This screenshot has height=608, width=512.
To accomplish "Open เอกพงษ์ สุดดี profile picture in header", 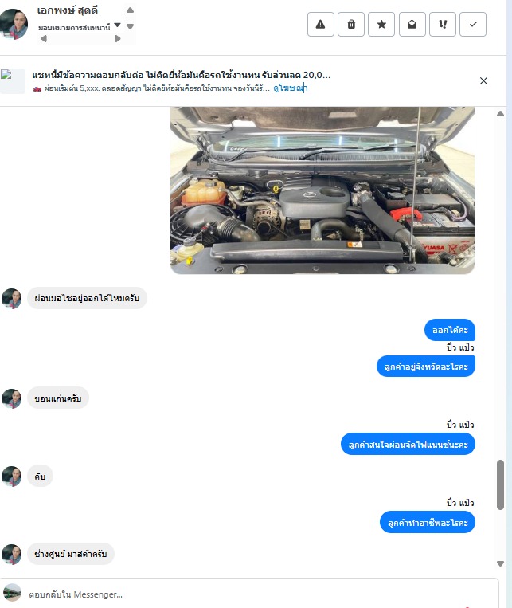I will (14, 24).
